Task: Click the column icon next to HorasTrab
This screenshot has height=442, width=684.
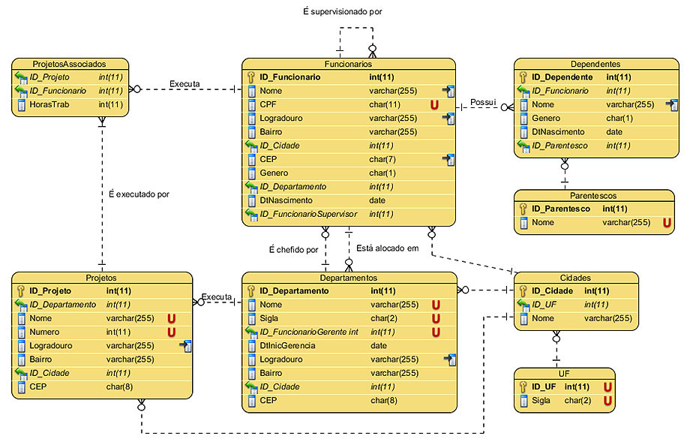Action: 21,105
